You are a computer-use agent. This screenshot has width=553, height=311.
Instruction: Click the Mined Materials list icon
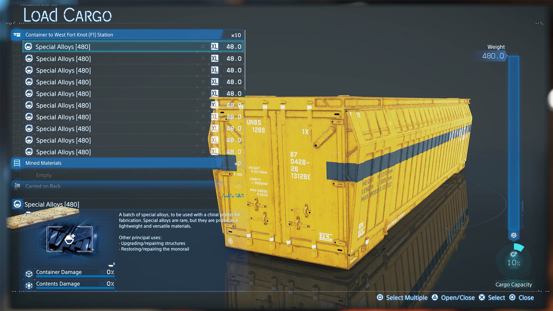click(x=17, y=163)
